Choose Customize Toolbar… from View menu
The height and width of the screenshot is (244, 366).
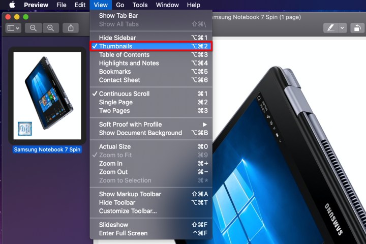(x=151, y=211)
